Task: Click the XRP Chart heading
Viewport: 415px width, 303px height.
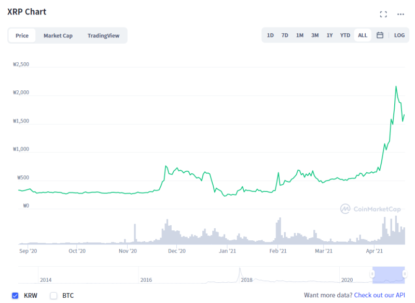Action: 27,11
